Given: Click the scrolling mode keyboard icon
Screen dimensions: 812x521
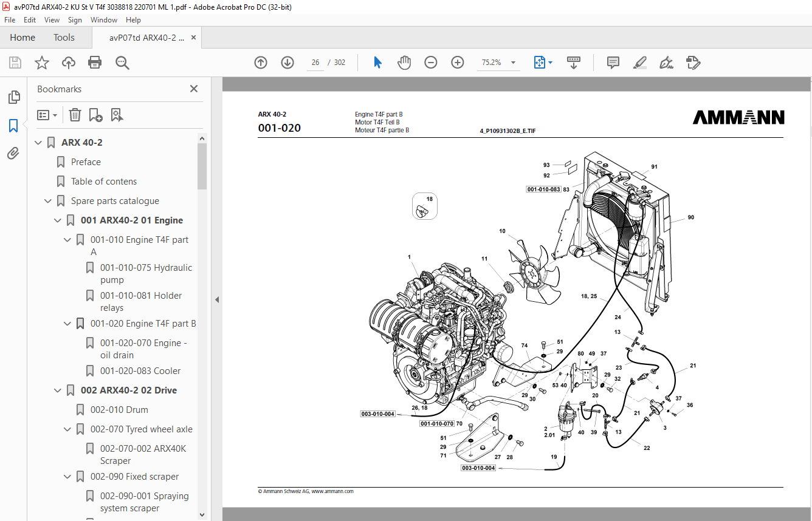Looking at the screenshot, I should [574, 63].
